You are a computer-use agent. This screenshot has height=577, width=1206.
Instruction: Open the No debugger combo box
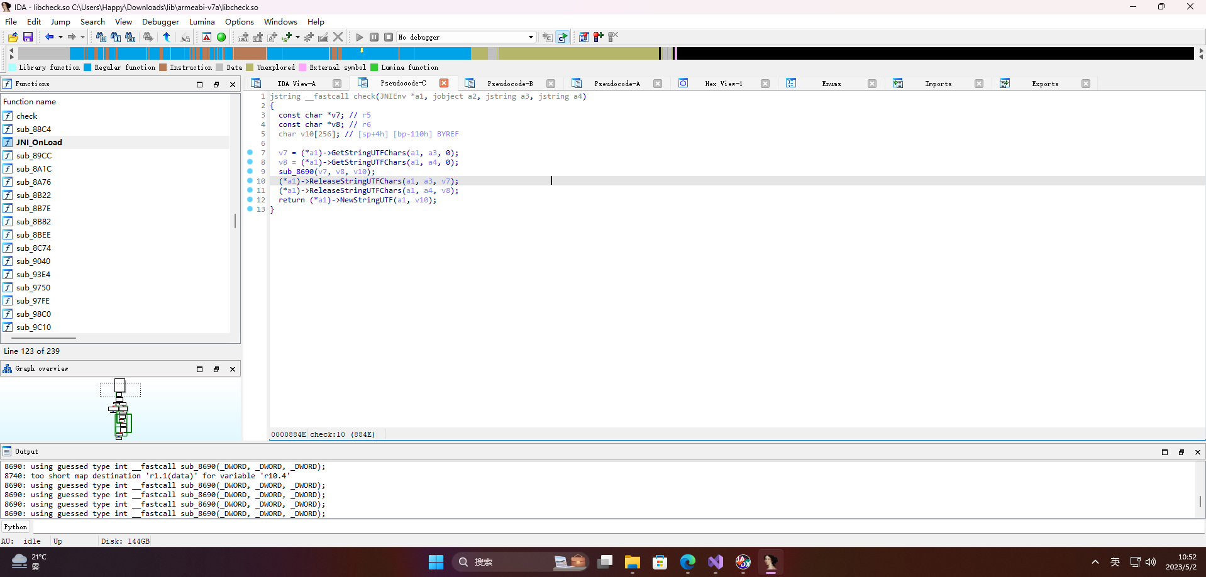point(466,37)
